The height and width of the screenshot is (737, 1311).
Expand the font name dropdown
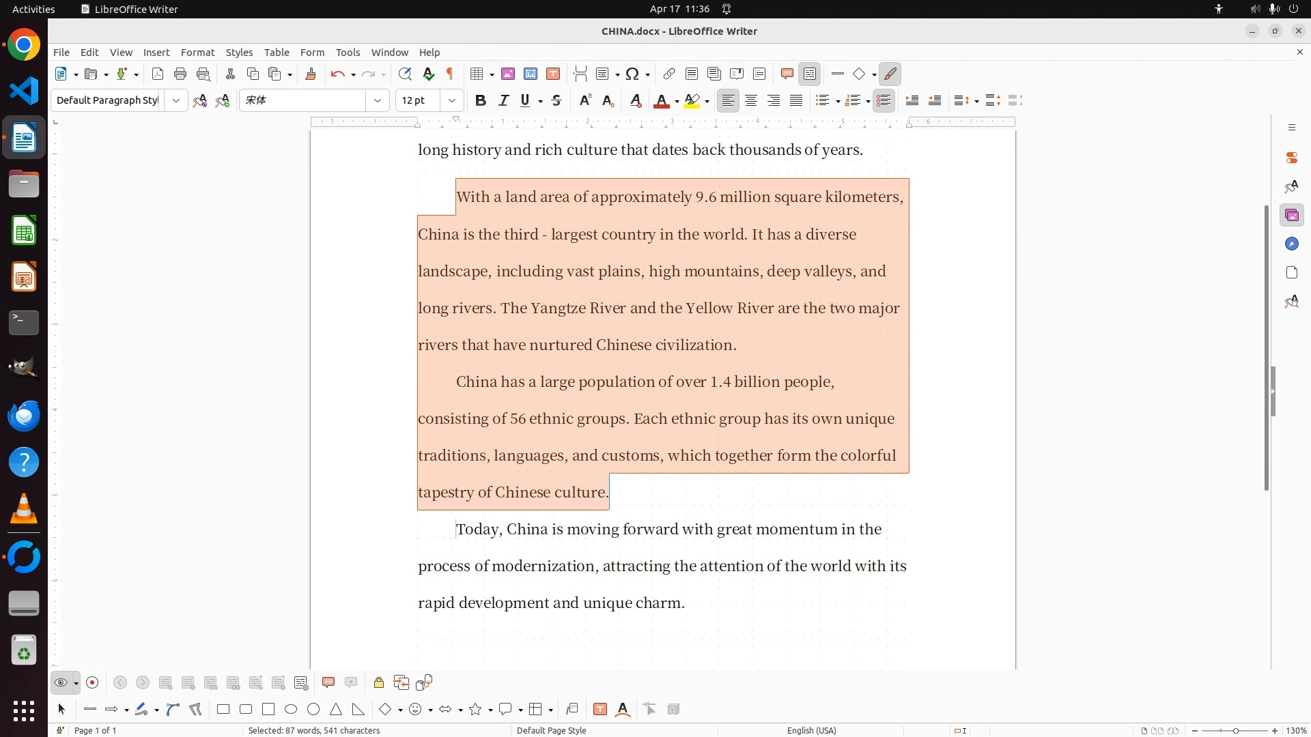pos(378,100)
